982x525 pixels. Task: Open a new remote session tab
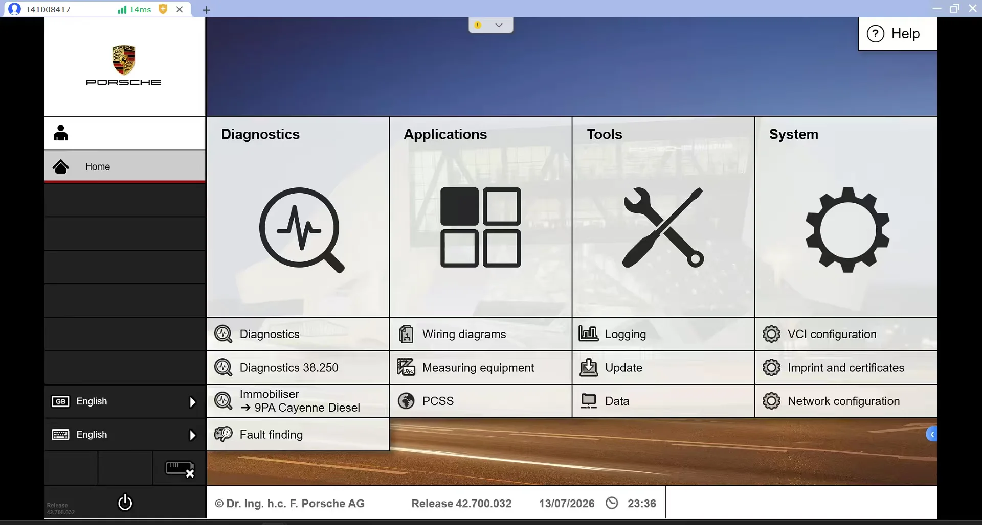tap(207, 10)
